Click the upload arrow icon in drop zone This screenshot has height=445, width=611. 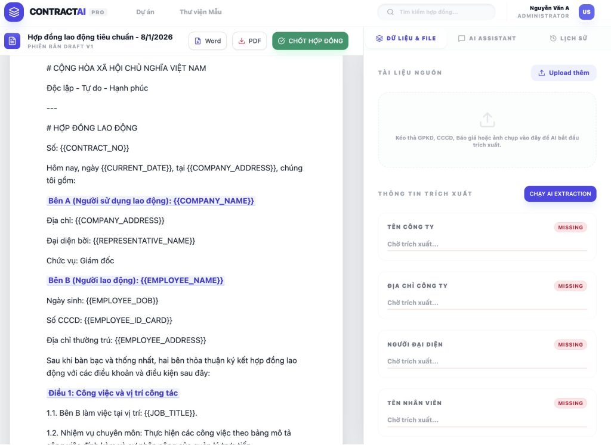point(487,119)
